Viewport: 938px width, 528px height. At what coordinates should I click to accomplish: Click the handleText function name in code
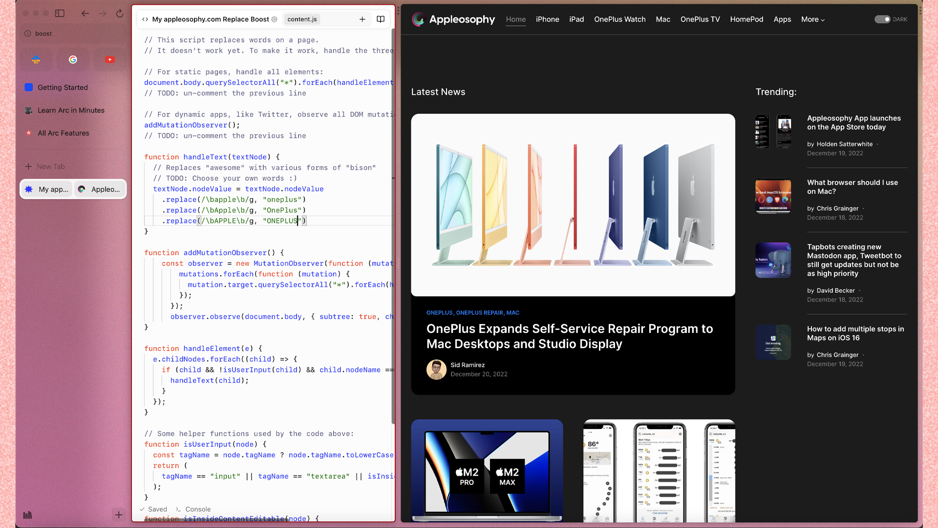tap(205, 156)
